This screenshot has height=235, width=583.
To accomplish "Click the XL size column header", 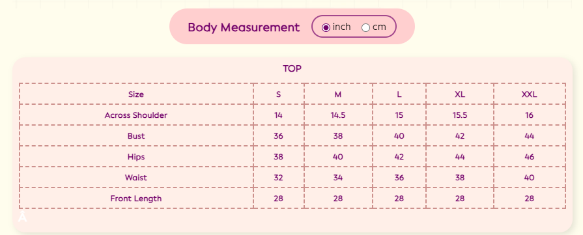I will (460, 94).
